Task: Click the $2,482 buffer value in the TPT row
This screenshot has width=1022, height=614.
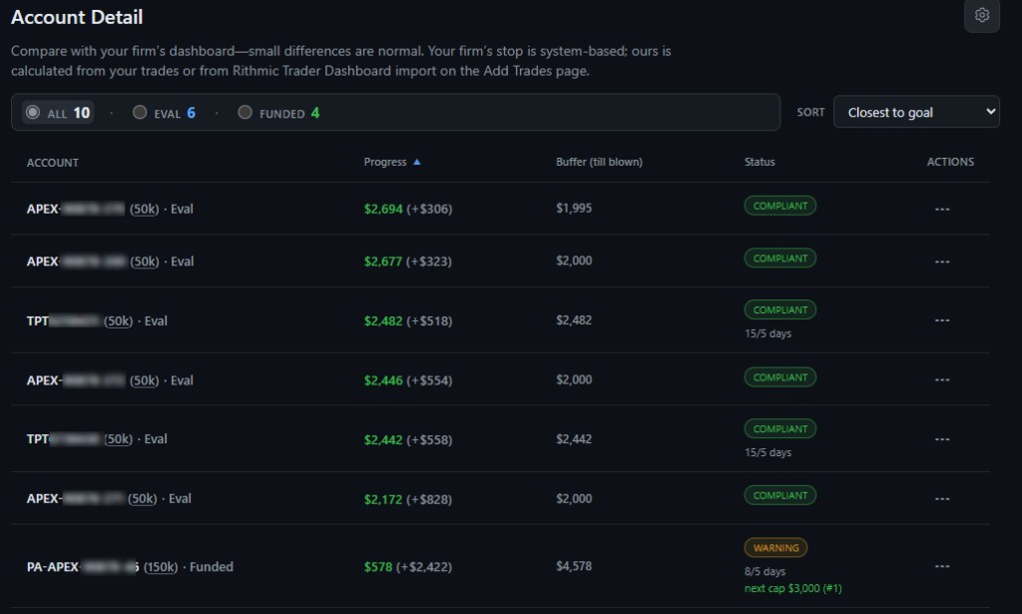Action: tap(574, 320)
